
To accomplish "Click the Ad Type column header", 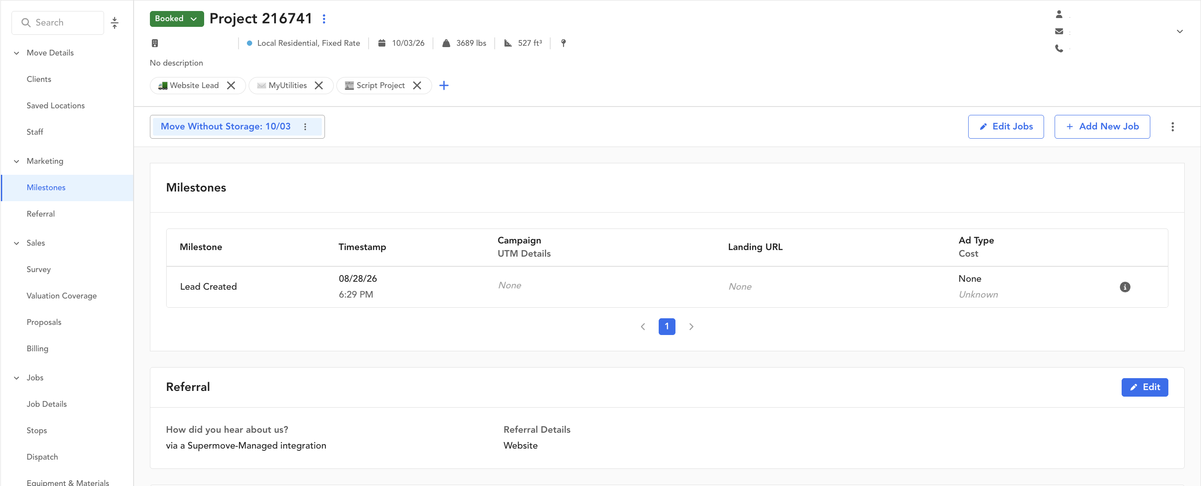I will coord(976,241).
